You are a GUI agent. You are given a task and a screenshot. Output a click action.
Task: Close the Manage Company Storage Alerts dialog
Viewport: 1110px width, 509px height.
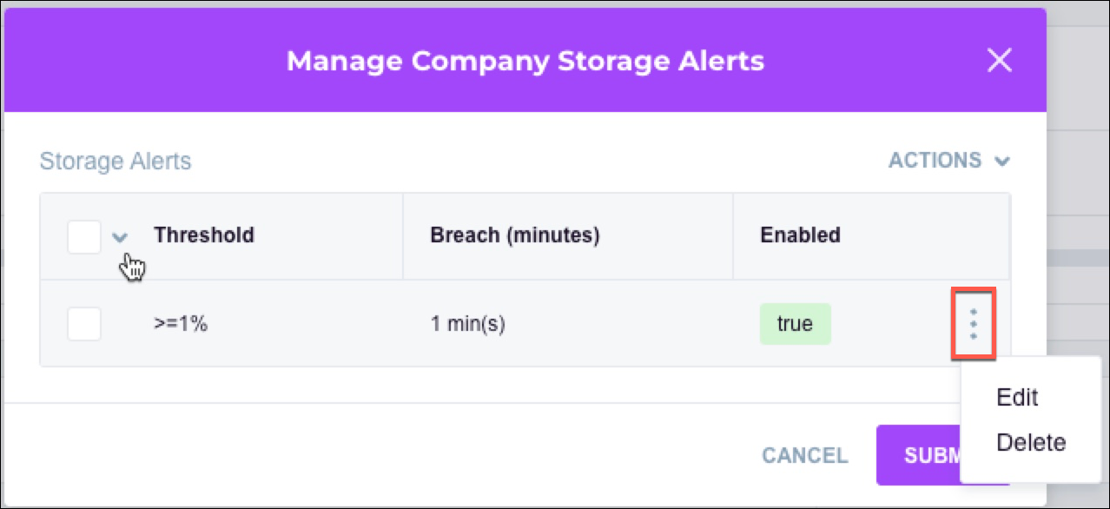pyautogui.click(x=1000, y=61)
